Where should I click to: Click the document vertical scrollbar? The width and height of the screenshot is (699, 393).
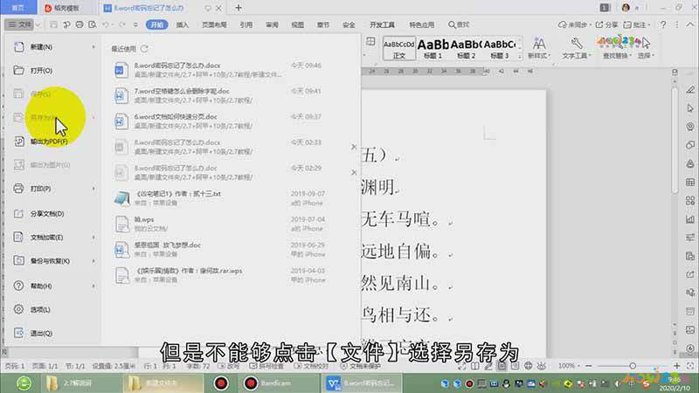[675, 139]
